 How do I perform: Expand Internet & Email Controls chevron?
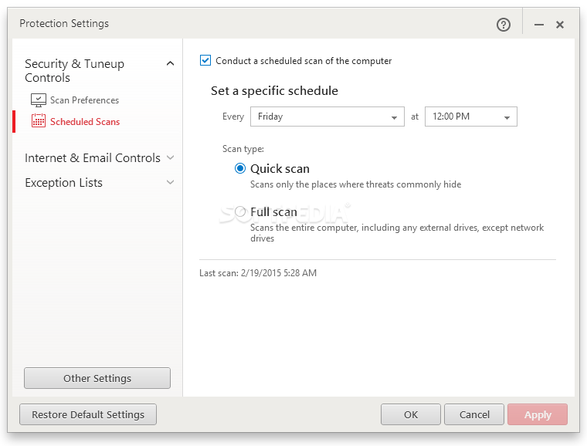[x=171, y=158]
